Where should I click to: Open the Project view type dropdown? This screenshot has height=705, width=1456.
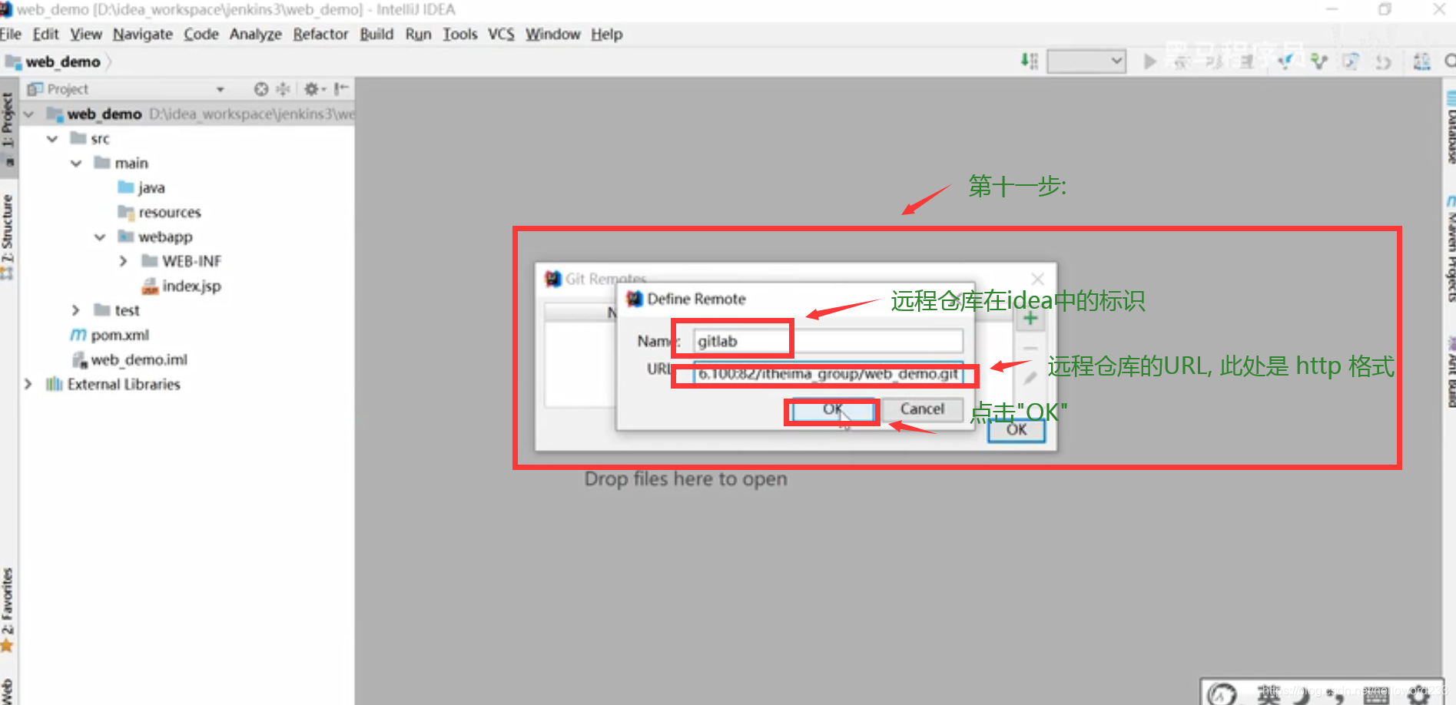221,90
